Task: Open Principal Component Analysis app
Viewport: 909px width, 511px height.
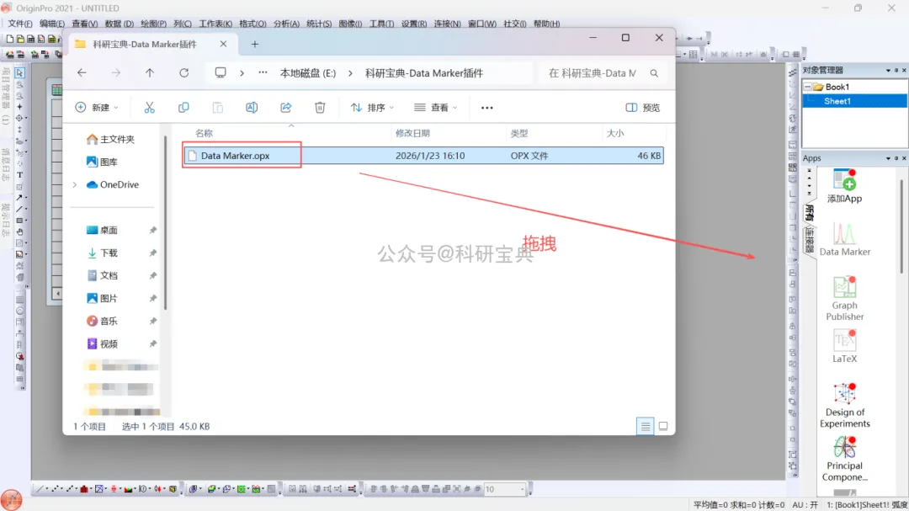Action: click(844, 459)
